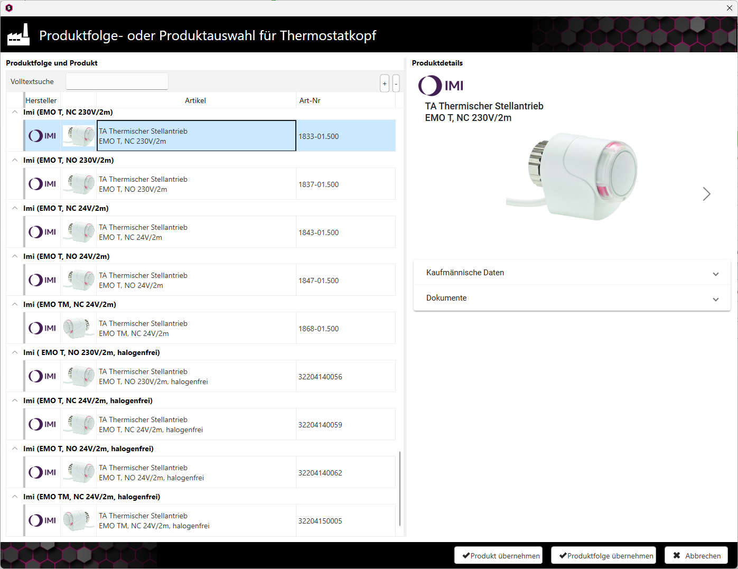Select the EMO T, NO 230V/2m article cell
The height and width of the screenshot is (569, 738).
[197, 184]
